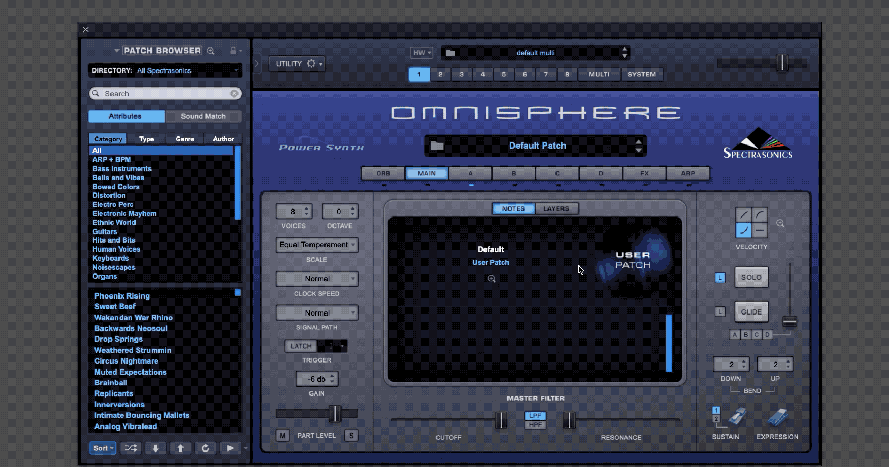Open the Equal Temperament scale dropdown
The width and height of the screenshot is (889, 467).
(316, 245)
